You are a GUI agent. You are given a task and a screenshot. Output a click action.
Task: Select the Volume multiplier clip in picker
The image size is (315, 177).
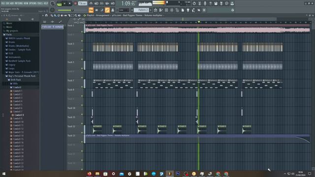(53, 27)
